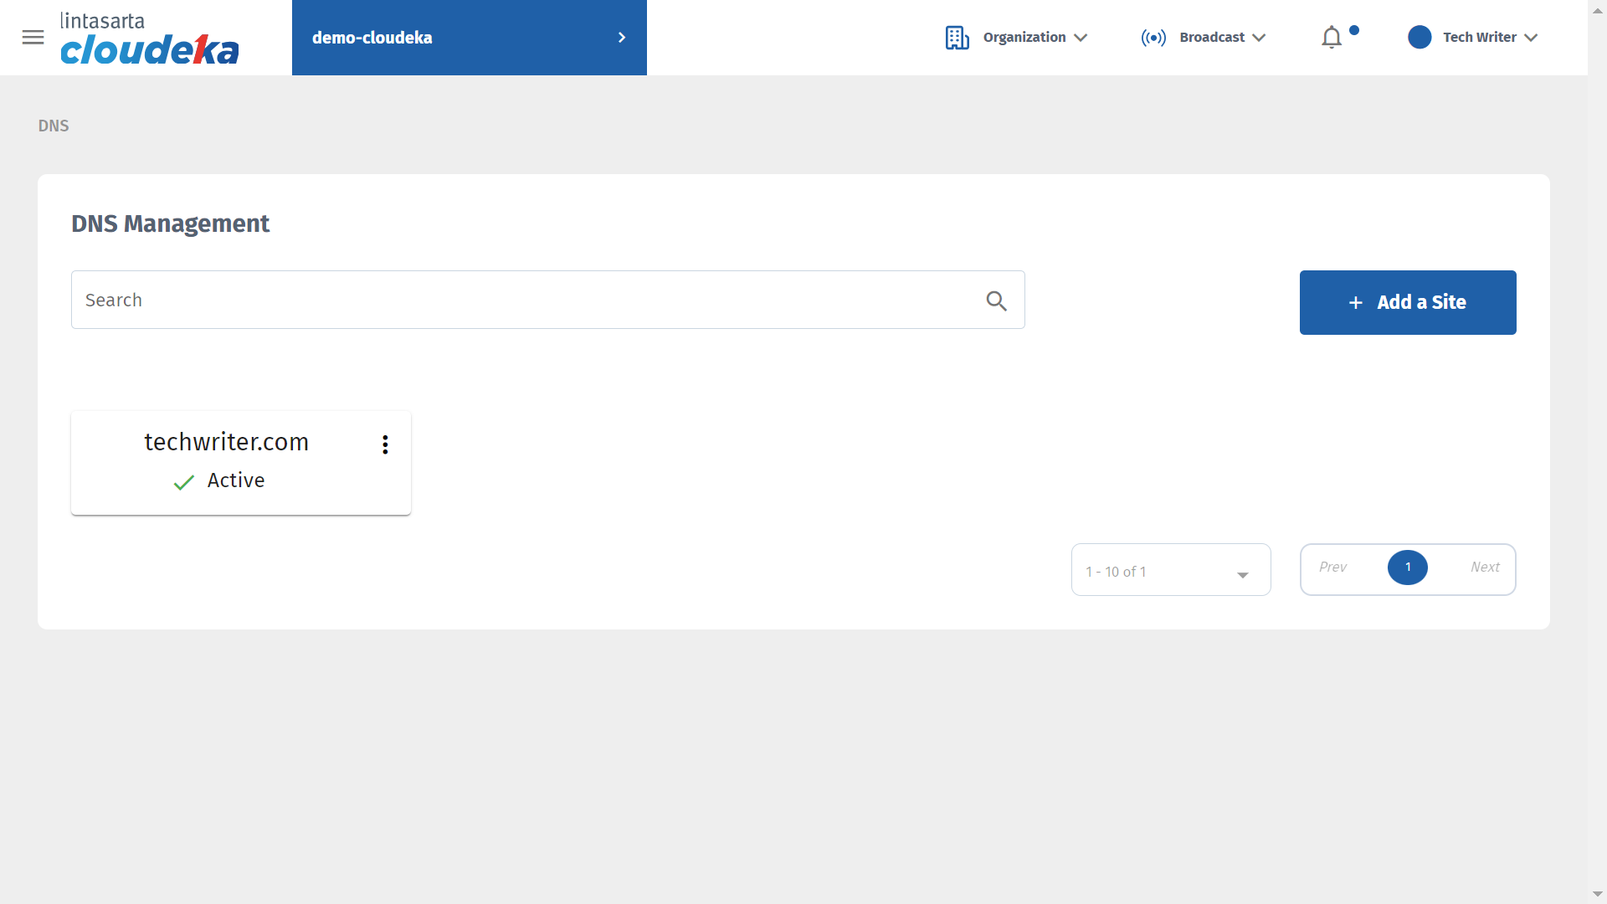Click the Tech Writer avatar circle

[1420, 38]
